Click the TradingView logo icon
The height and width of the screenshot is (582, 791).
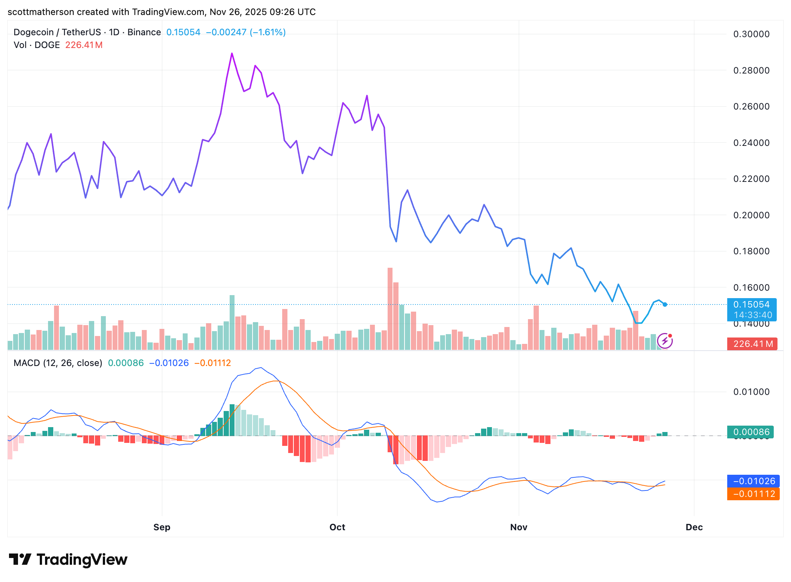[20, 559]
